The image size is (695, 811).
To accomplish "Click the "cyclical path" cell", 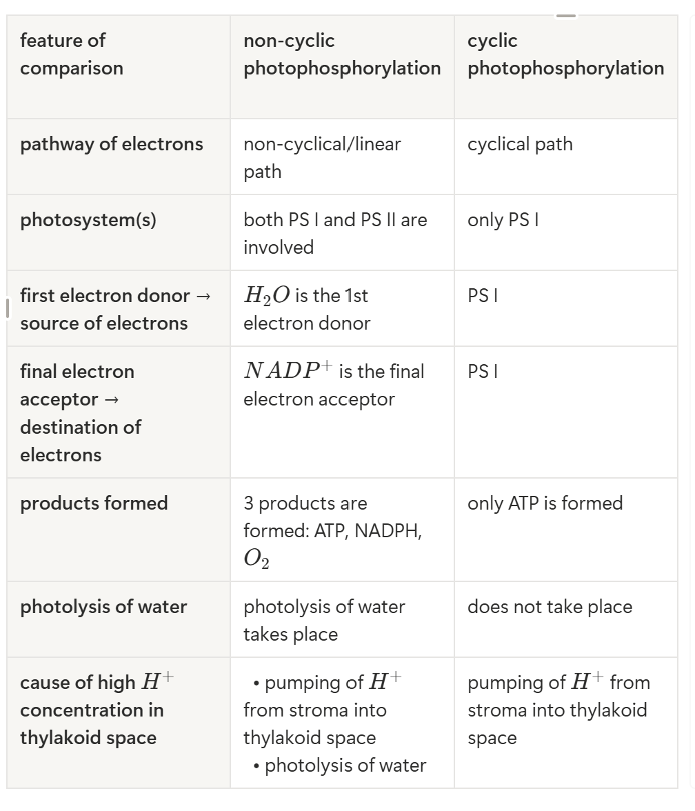I will 565,157.
